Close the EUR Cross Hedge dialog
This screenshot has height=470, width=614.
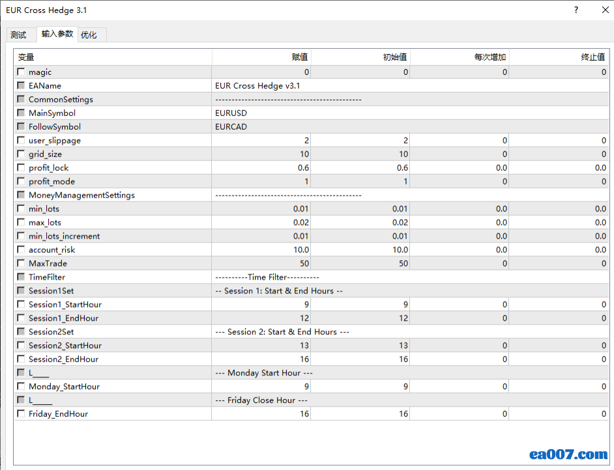[603, 10]
